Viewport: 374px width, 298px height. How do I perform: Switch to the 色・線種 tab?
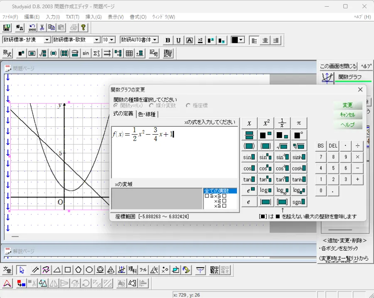click(x=147, y=114)
